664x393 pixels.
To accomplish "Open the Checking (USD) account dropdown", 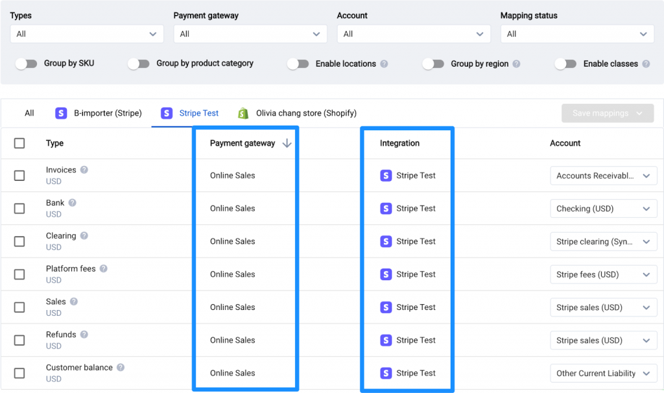I will (603, 209).
